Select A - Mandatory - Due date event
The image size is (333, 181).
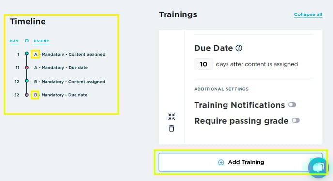pos(61,68)
